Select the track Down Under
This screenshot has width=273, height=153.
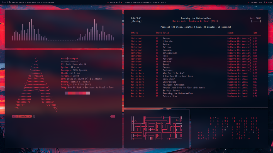coord(194,79)
